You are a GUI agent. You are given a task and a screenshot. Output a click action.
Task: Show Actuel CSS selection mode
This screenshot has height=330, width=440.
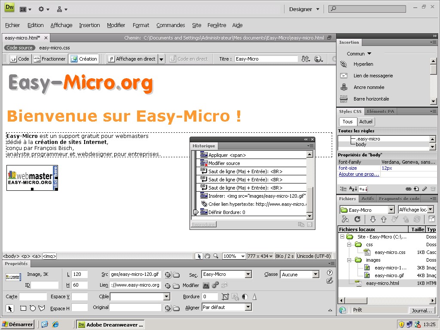[x=366, y=122]
